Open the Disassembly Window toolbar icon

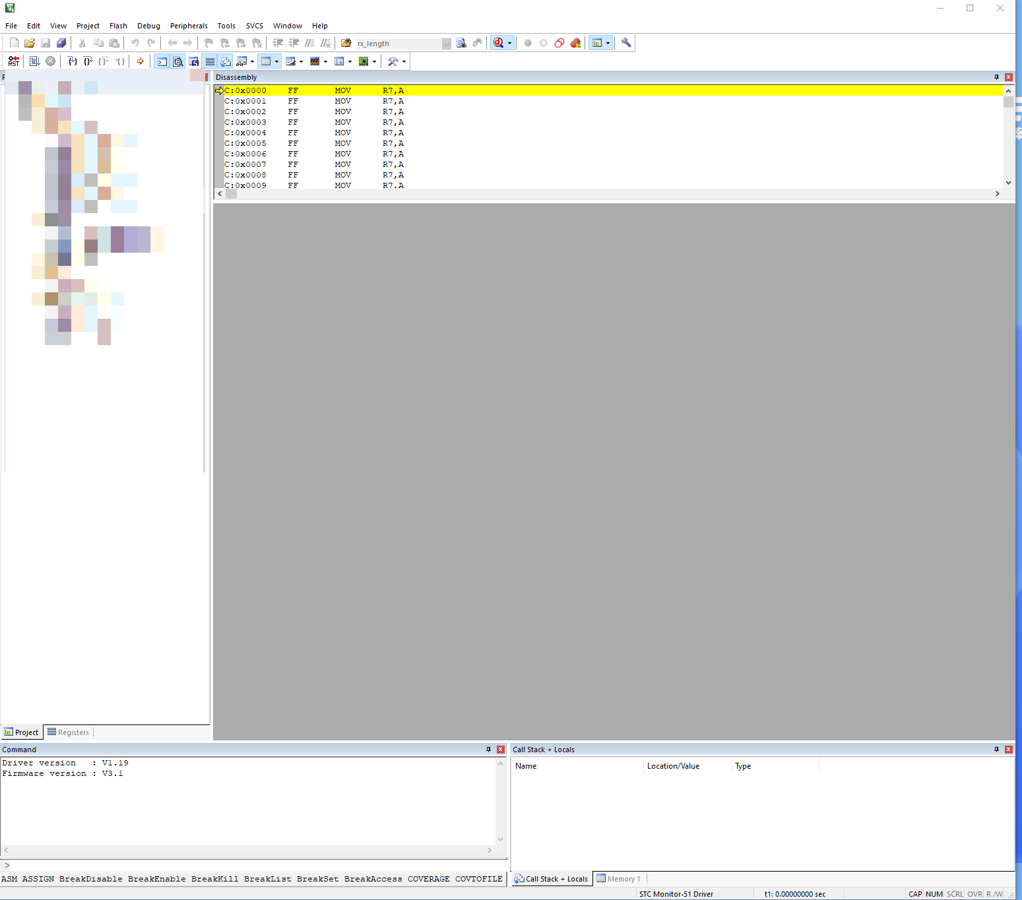coord(178,61)
